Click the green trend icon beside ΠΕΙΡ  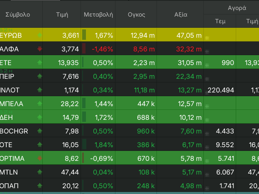[x=40, y=76]
